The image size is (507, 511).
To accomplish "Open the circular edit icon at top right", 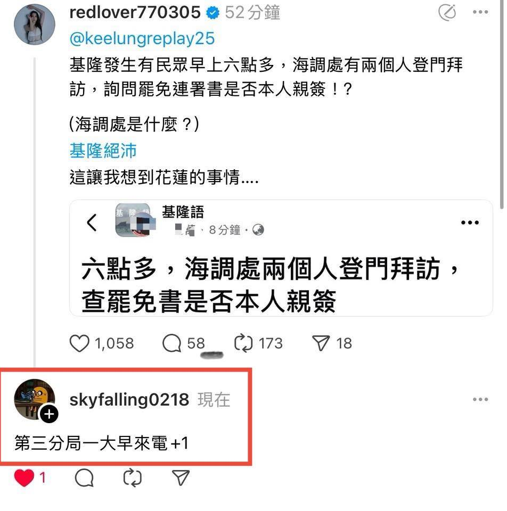I will click(x=447, y=12).
